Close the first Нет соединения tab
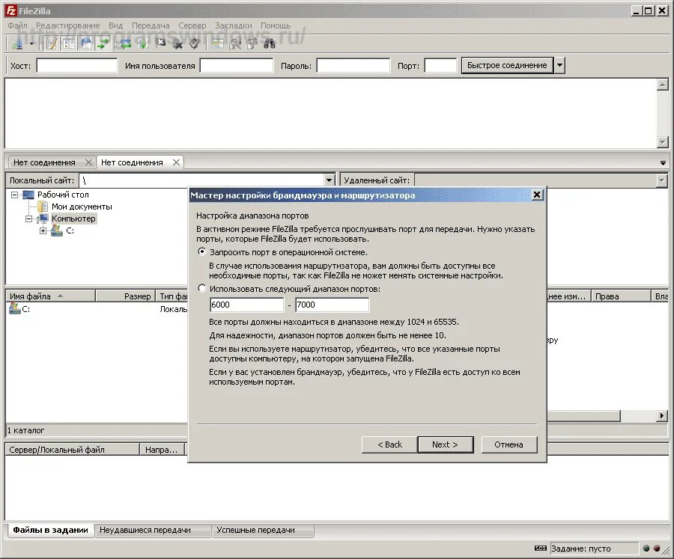This screenshot has width=674, height=559. pyautogui.click(x=88, y=162)
